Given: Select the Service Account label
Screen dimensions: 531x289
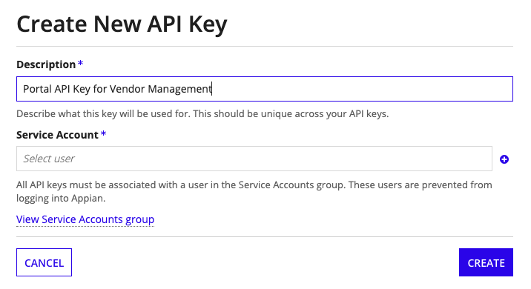Looking at the screenshot, I should click(57, 135).
